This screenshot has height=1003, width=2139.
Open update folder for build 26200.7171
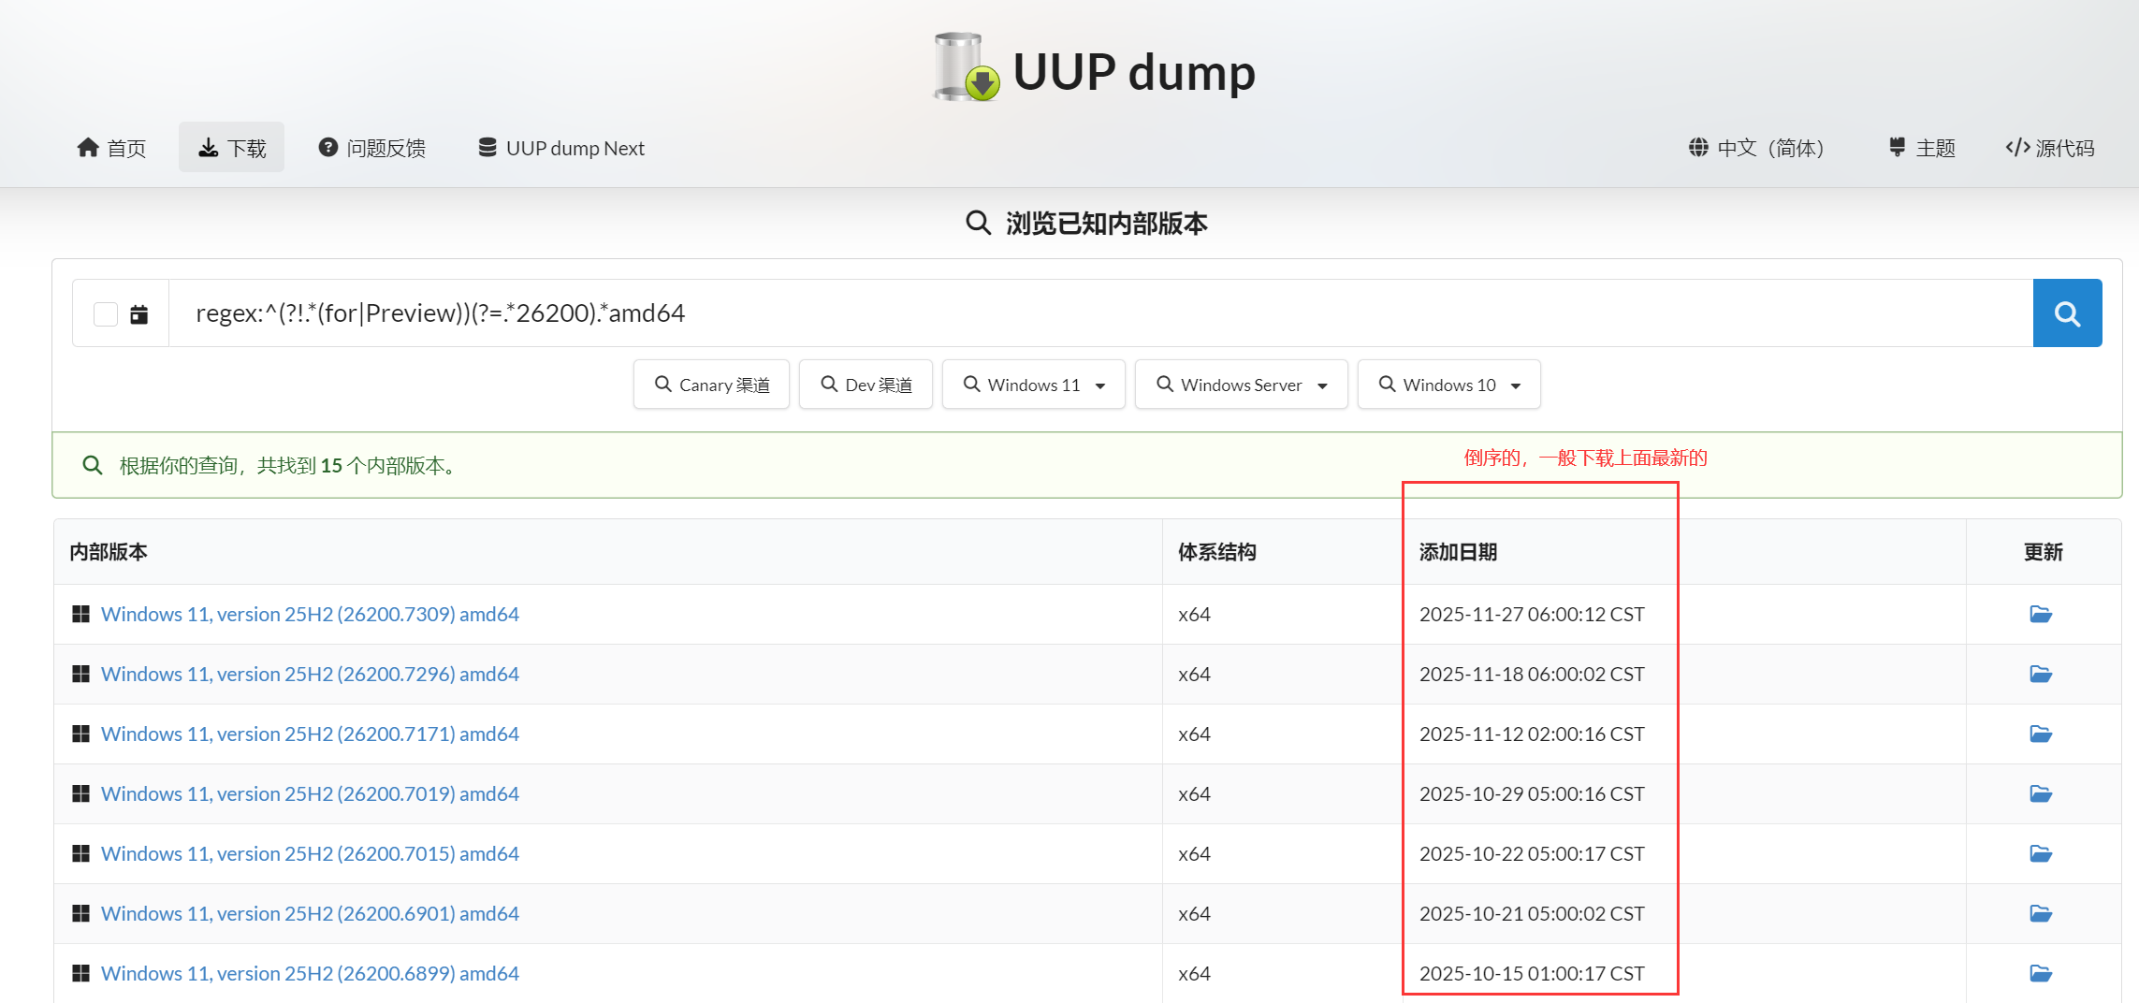click(2041, 734)
